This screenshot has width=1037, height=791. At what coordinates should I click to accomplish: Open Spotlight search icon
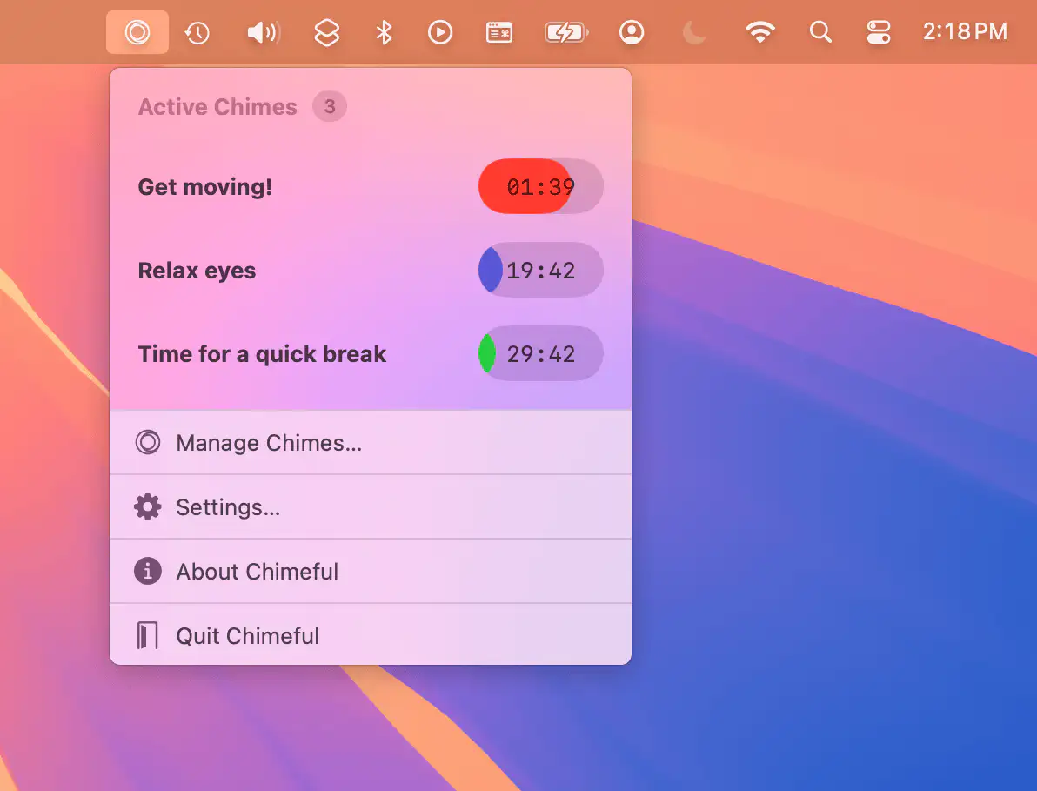(820, 32)
